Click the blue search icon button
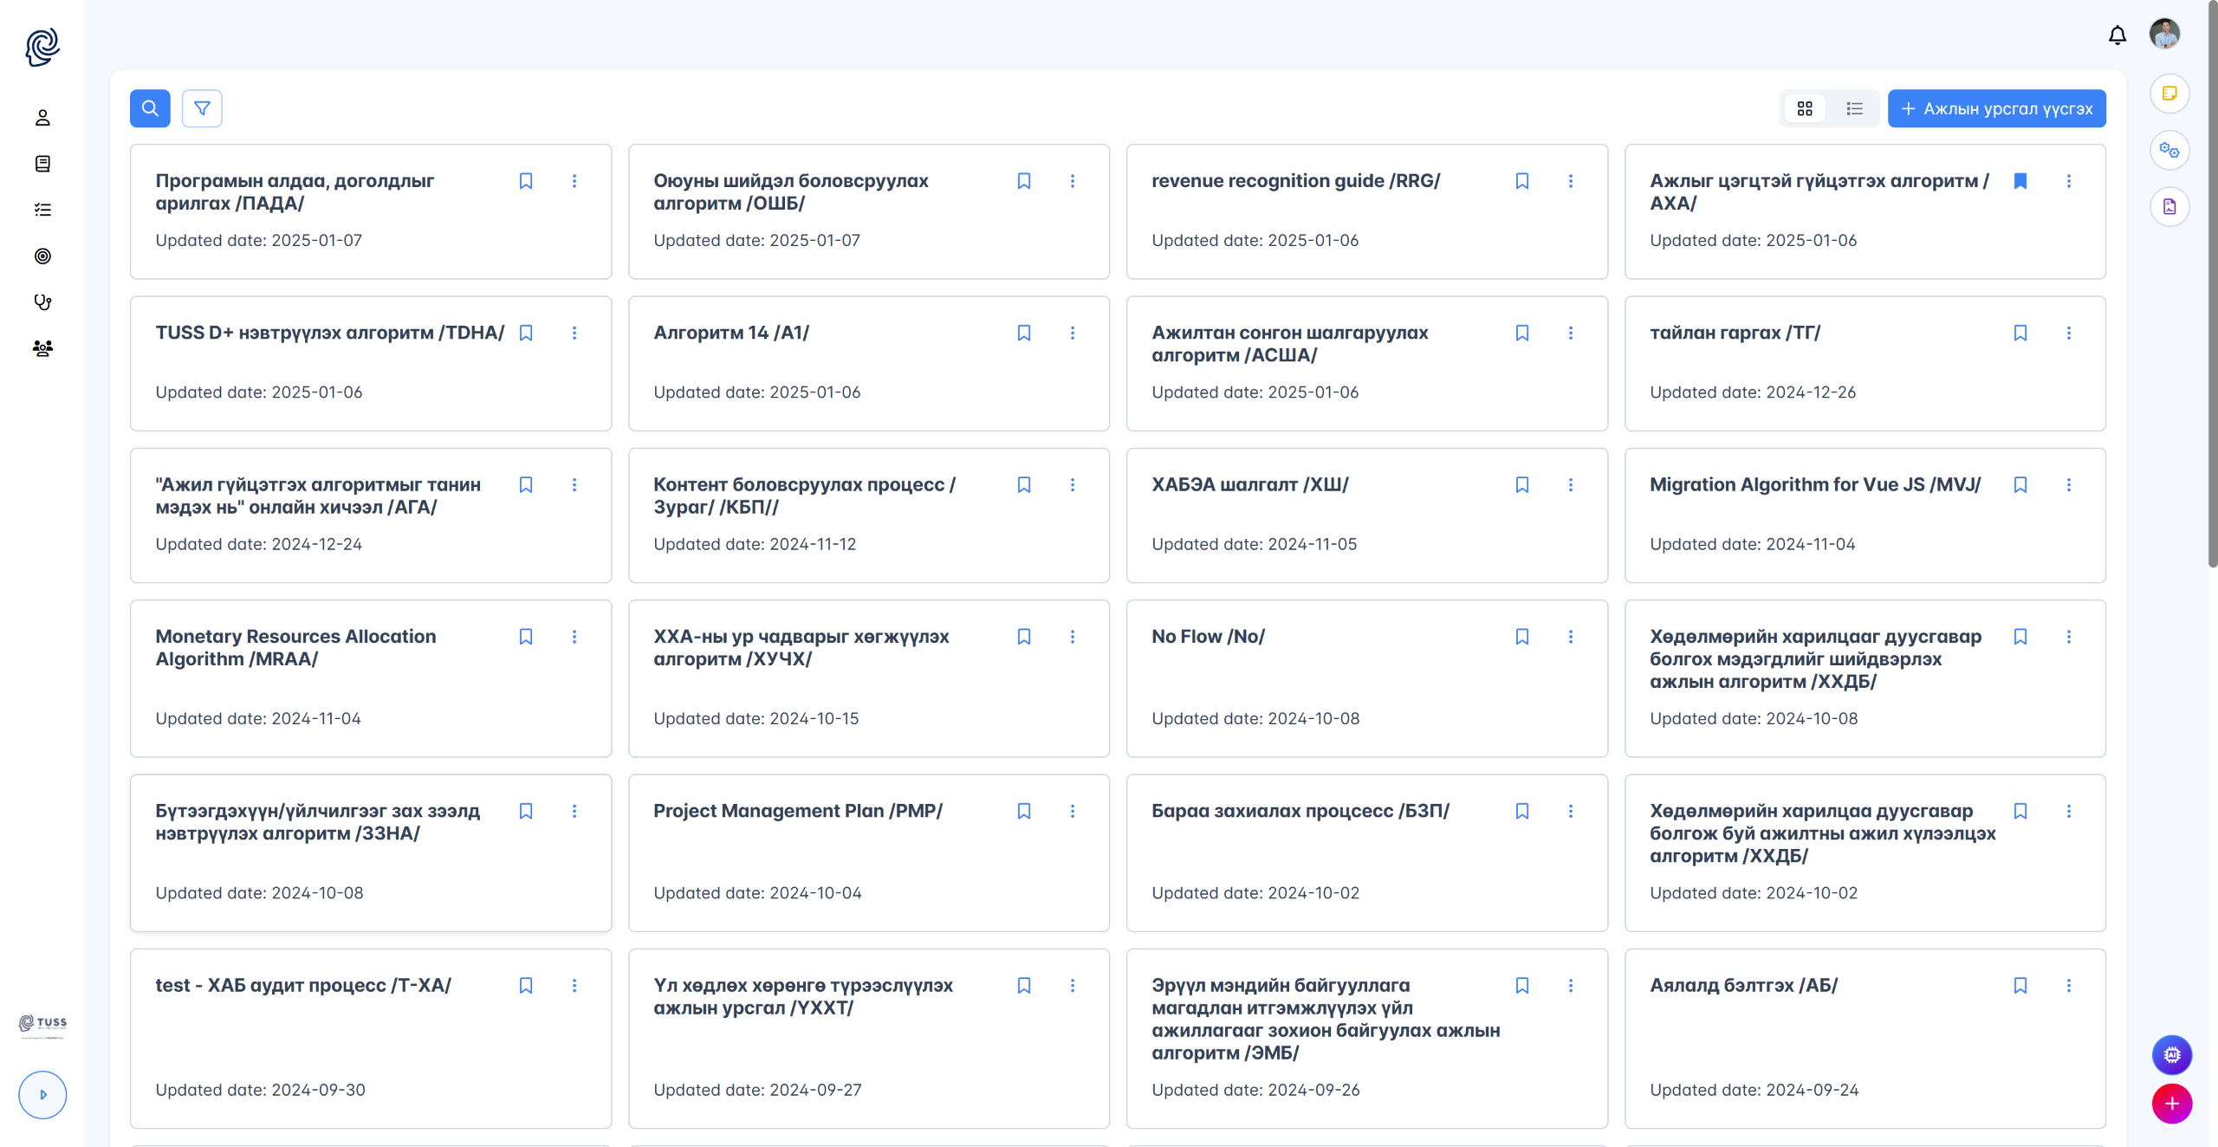 [x=150, y=108]
